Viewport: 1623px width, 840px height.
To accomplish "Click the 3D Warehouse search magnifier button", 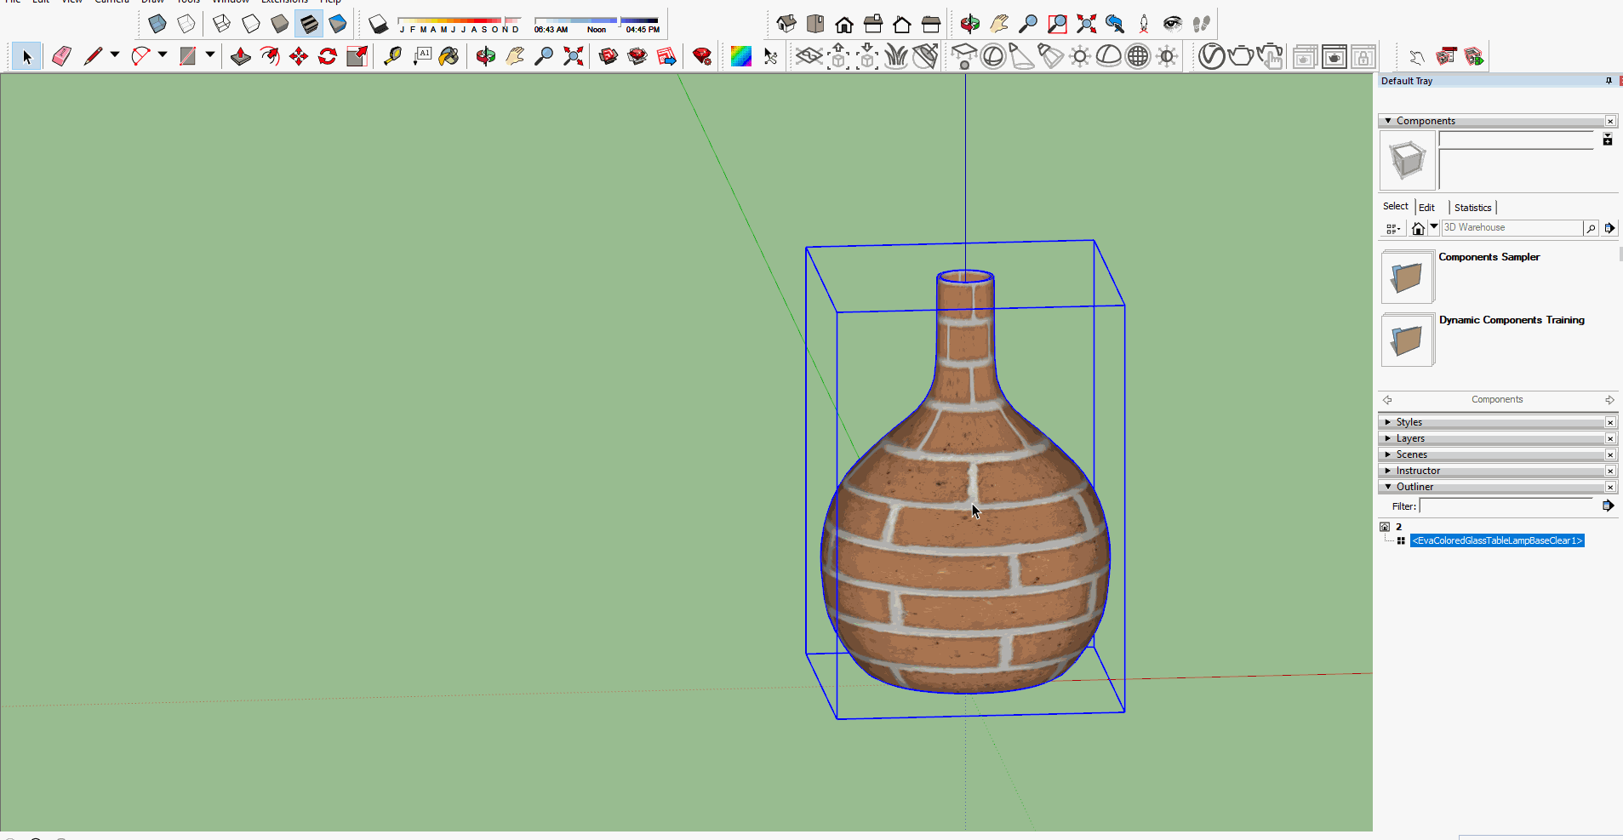I will pos(1590,228).
